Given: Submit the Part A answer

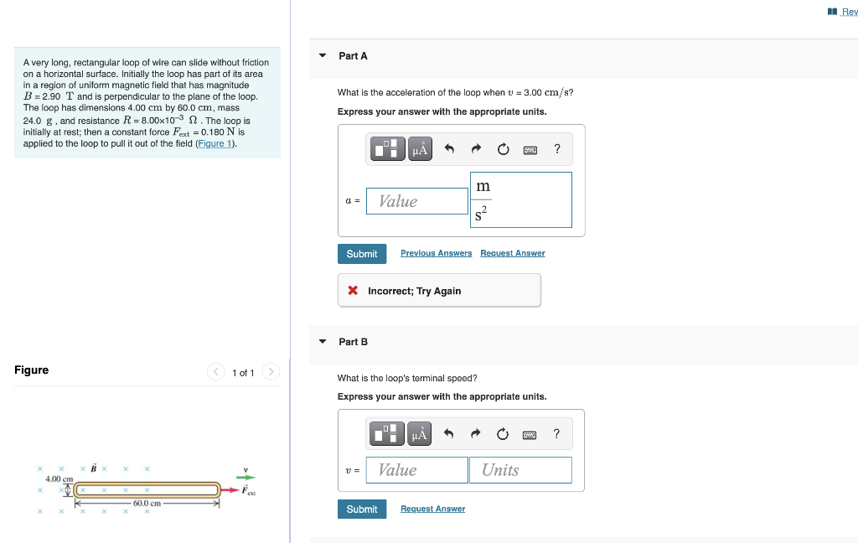Looking at the screenshot, I should pyautogui.click(x=361, y=253).
